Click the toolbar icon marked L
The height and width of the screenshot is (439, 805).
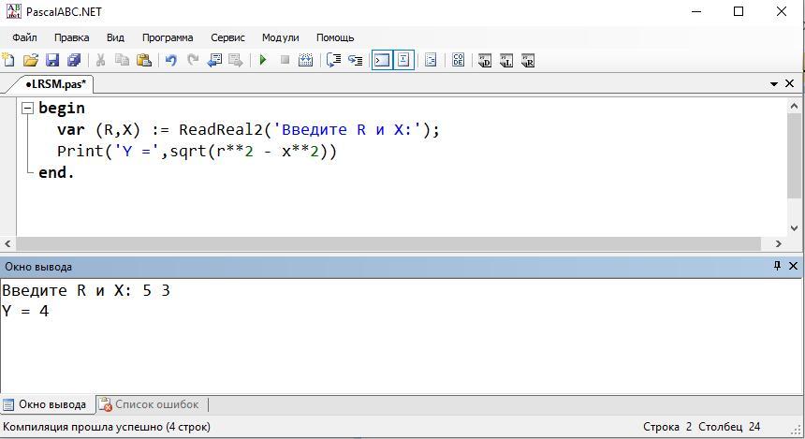pos(506,60)
